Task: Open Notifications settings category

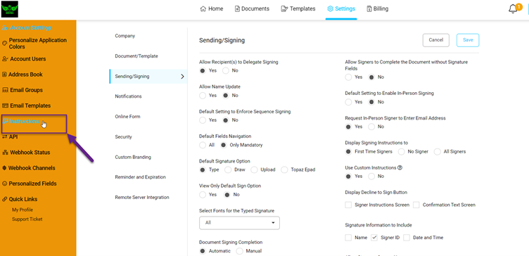Action: [x=128, y=96]
